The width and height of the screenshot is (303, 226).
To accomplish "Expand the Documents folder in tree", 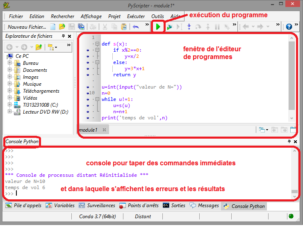I will 10,70.
